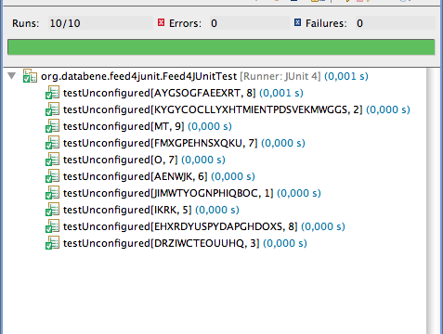Image resolution: width=443 pixels, height=334 pixels.
Task: Click the red Errors icon
Action: click(161, 22)
